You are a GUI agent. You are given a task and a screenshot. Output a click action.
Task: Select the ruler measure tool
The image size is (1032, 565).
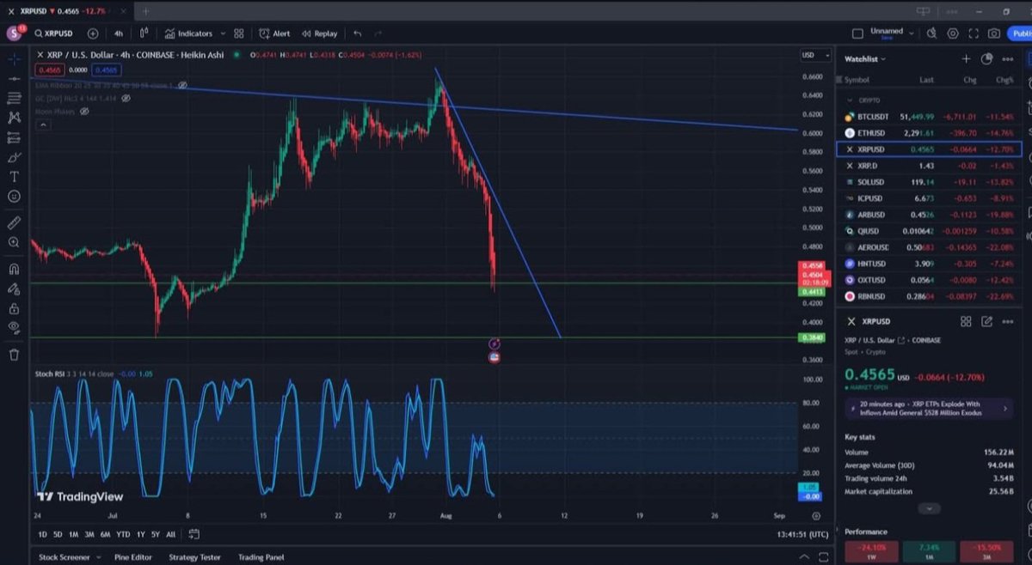coord(14,222)
